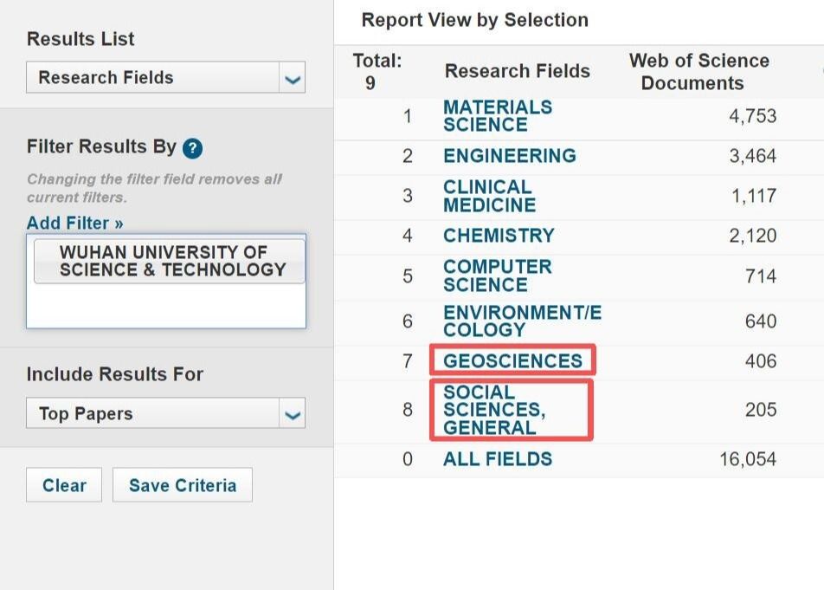Viewport: 824px width, 590px height.
Task: Open the ENGINEERING research field link
Action: pyautogui.click(x=509, y=156)
